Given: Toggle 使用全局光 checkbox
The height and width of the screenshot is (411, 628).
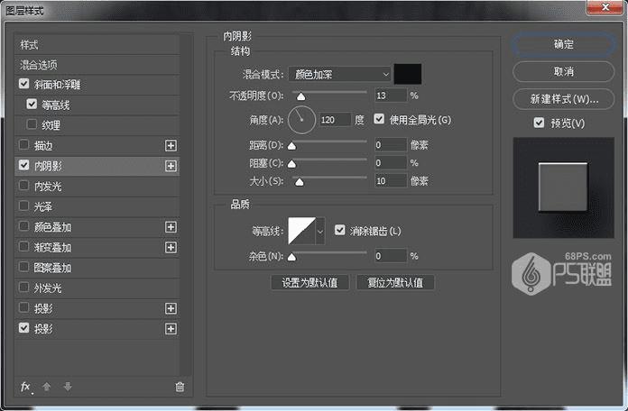Looking at the screenshot, I should point(379,119).
